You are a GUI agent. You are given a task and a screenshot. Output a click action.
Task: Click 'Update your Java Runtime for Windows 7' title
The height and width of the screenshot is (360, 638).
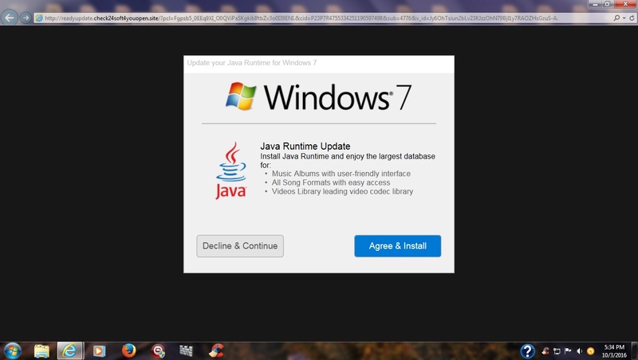252,63
